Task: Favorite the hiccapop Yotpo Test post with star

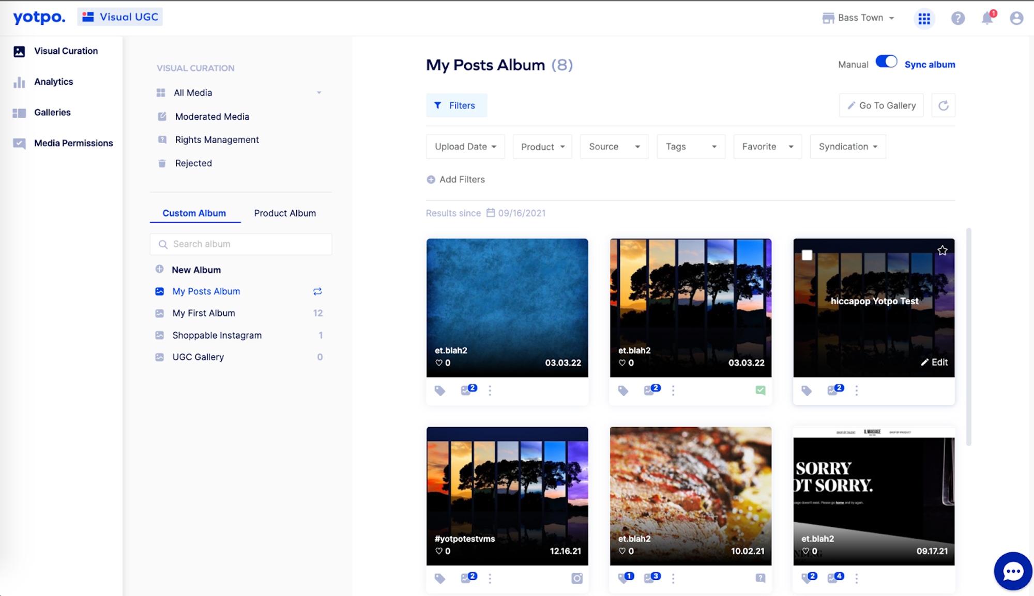Action: (942, 251)
